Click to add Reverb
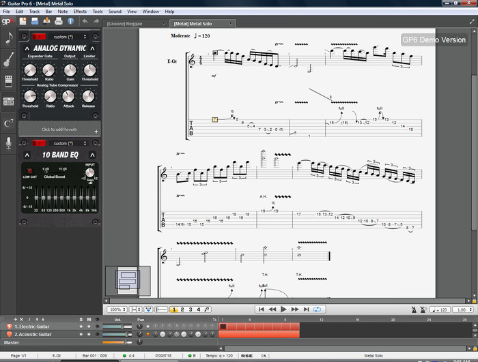The height and width of the screenshot is (362, 478). click(59, 130)
